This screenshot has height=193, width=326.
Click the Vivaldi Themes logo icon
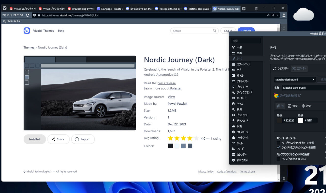[27, 31]
